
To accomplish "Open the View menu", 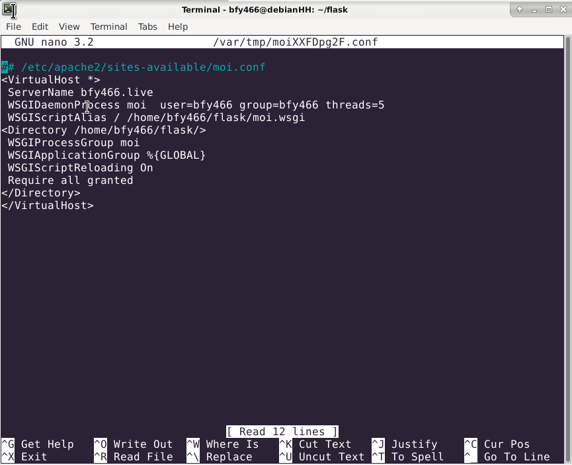I will [69, 26].
